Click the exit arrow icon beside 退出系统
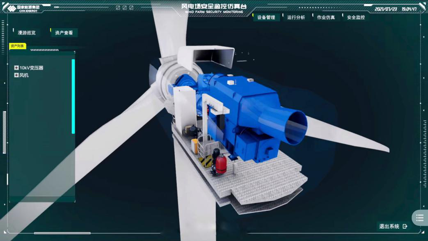Screen dimensions: 428x241 point(405,226)
